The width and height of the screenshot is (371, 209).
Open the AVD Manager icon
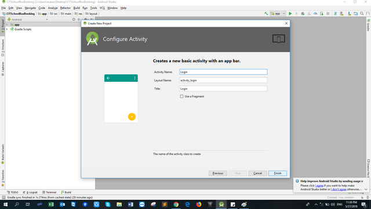click(341, 14)
